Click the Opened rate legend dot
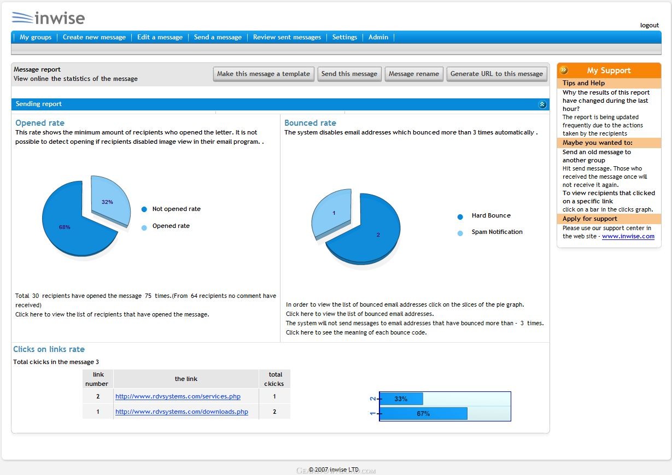The width and height of the screenshot is (672, 475). pyautogui.click(x=144, y=227)
